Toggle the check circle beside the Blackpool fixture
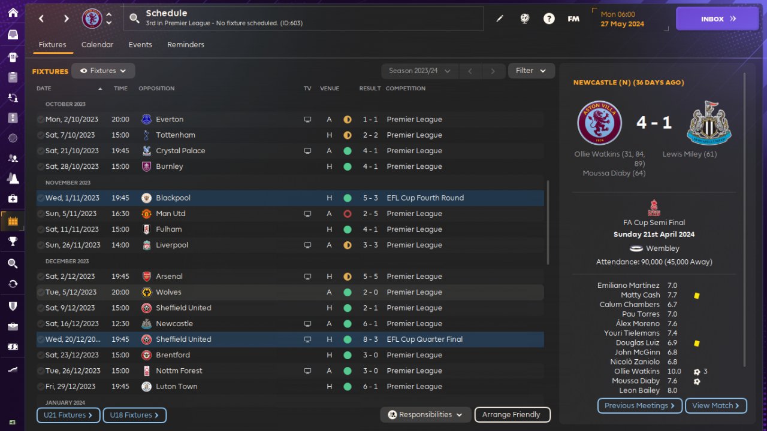Image resolution: width=767 pixels, height=431 pixels. coord(40,198)
